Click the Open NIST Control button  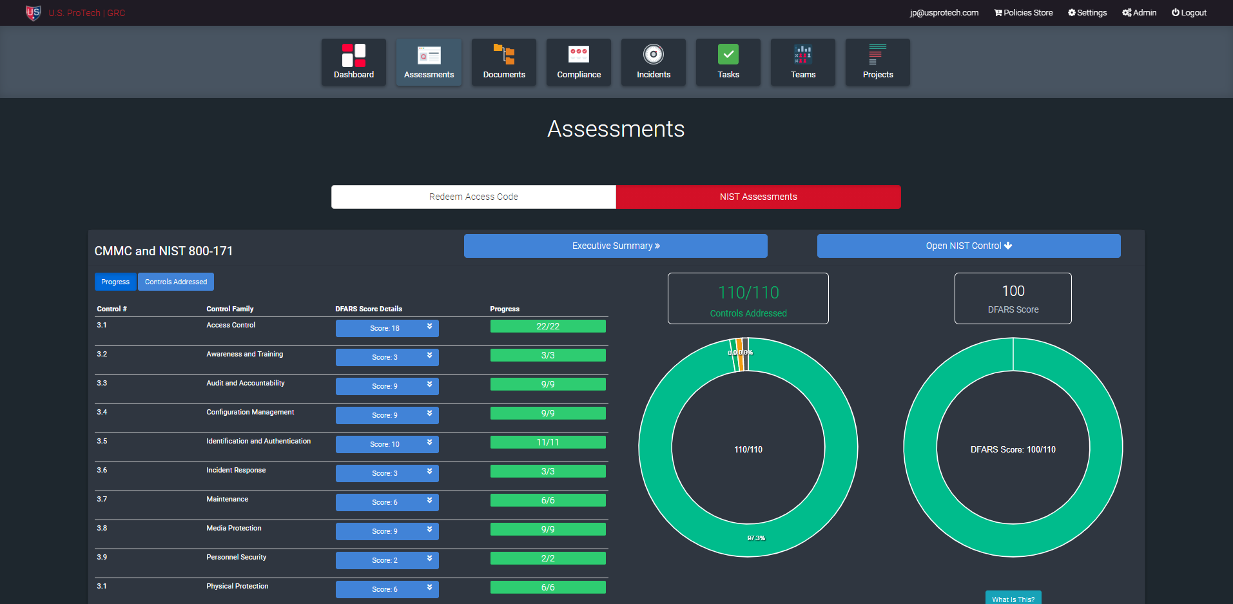click(x=969, y=246)
